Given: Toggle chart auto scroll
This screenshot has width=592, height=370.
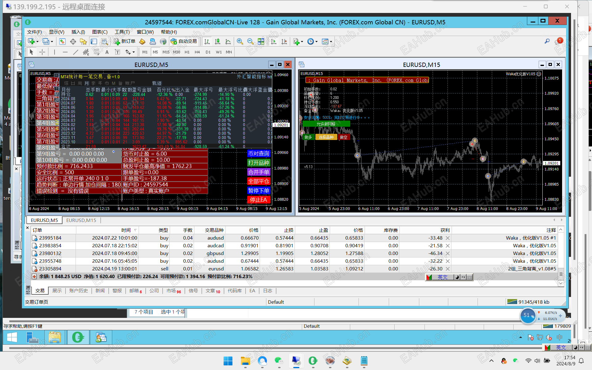Looking at the screenshot, I should tap(273, 41).
